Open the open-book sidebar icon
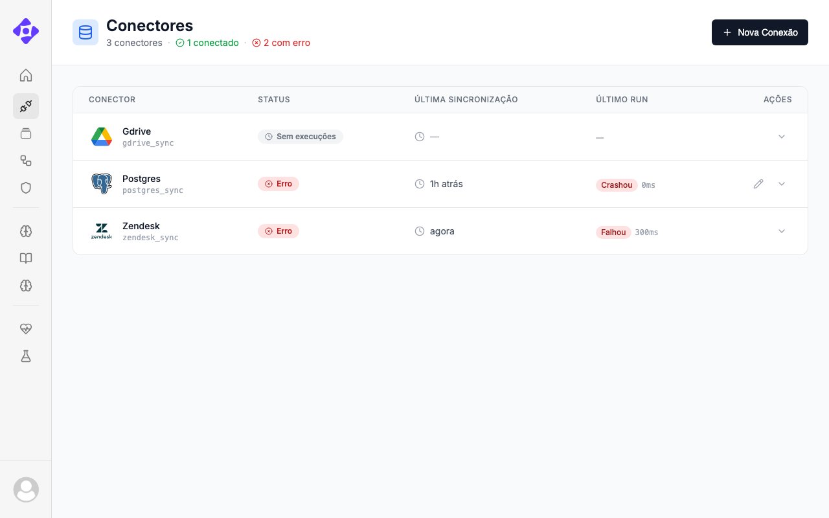 (x=26, y=258)
